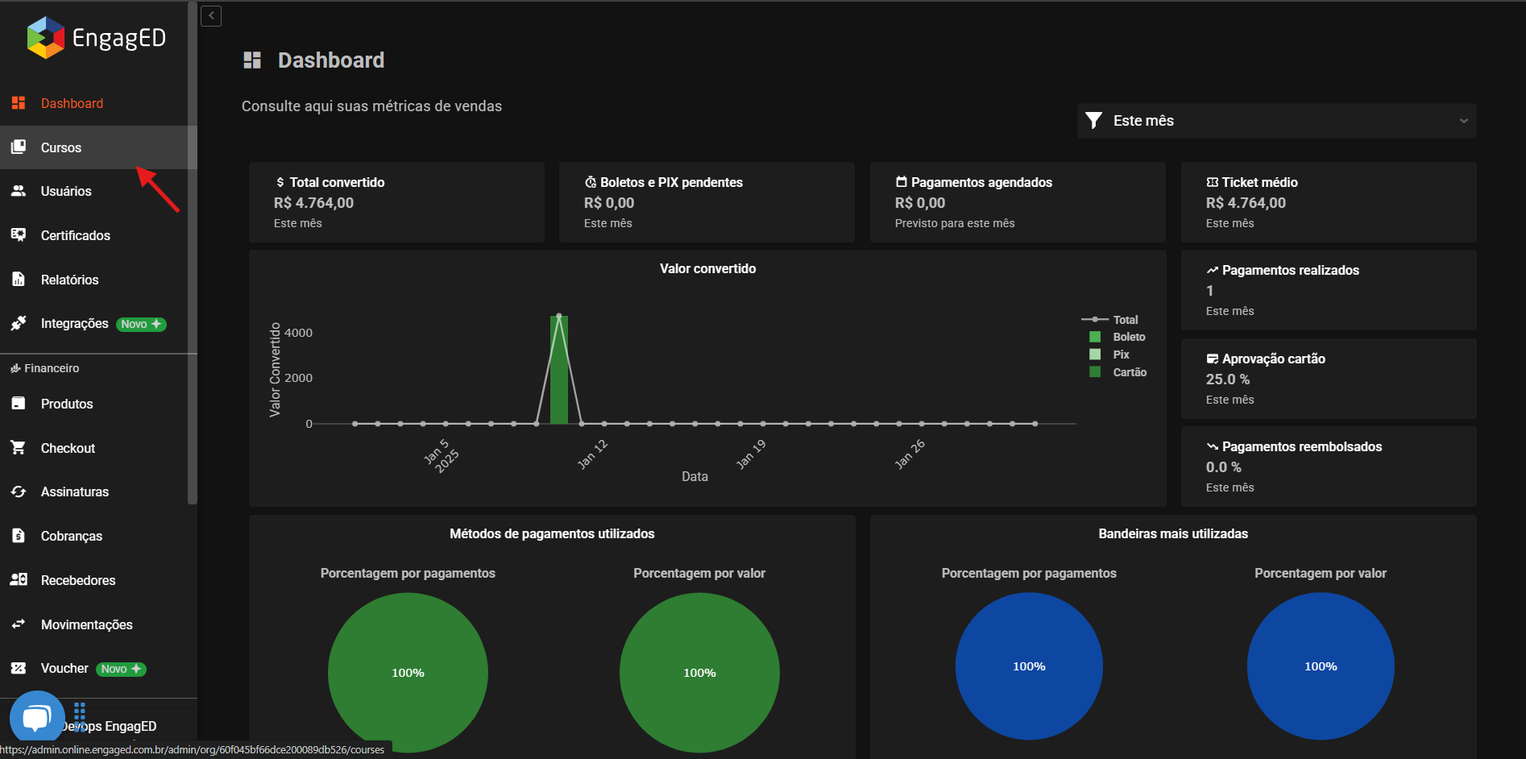Screen dimensions: 1526x759
Task: Click the Relatórios document icon
Action: (18, 280)
